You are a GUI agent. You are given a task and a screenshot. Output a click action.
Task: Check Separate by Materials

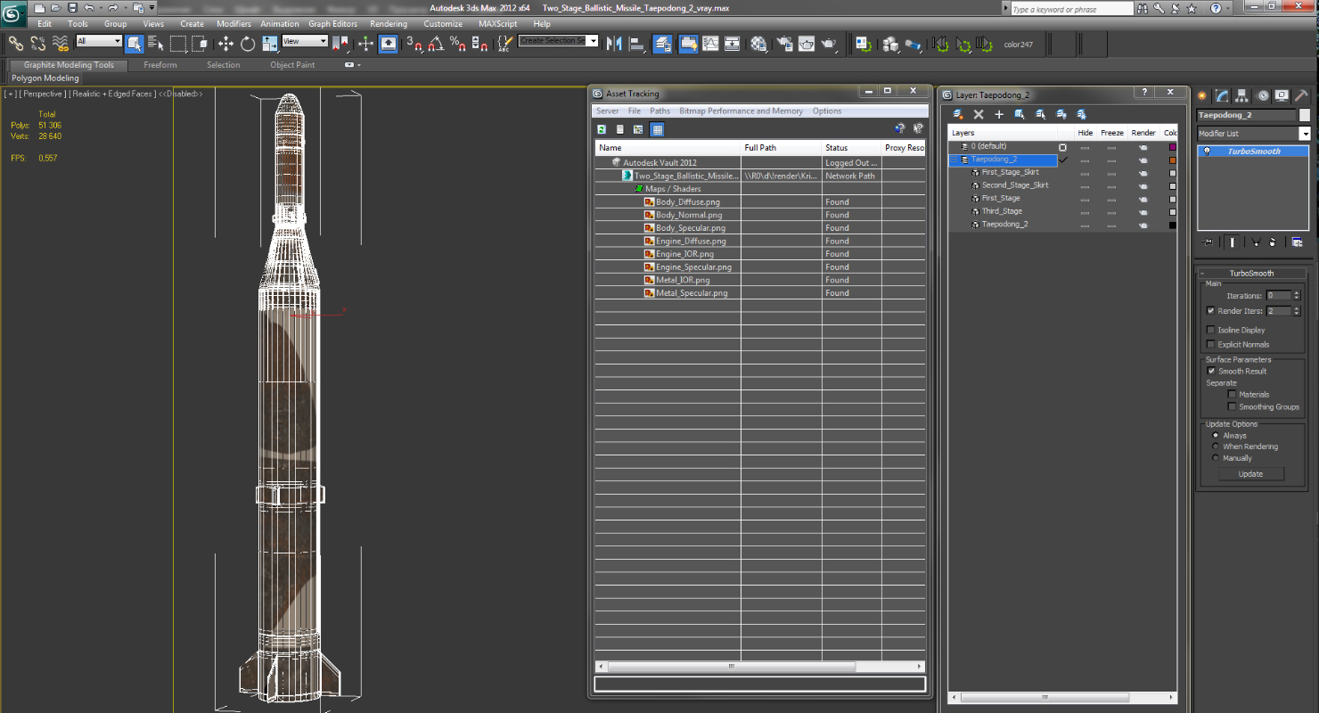[x=1233, y=394]
